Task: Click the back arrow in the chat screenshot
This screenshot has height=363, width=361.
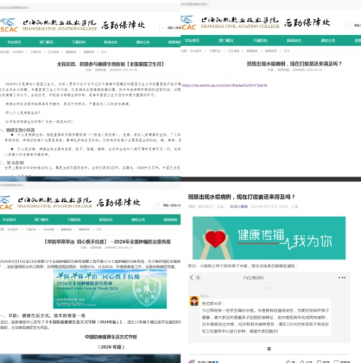Action: click(x=191, y=277)
